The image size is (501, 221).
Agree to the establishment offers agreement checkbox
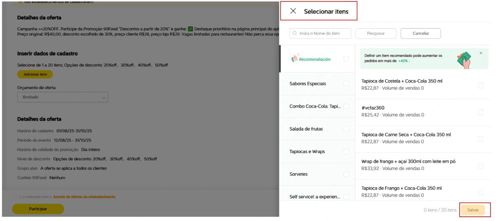14,197
